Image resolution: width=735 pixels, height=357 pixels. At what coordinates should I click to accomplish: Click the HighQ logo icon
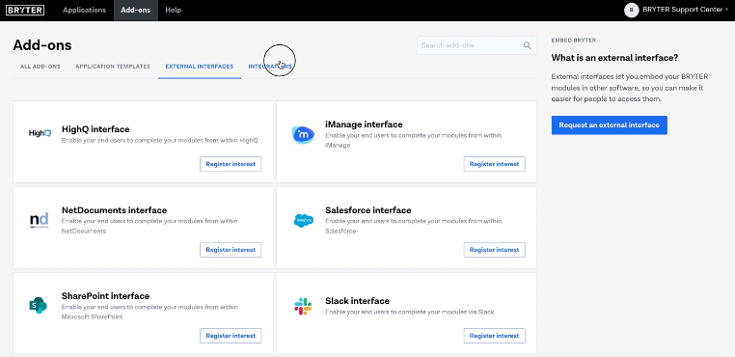click(40, 133)
